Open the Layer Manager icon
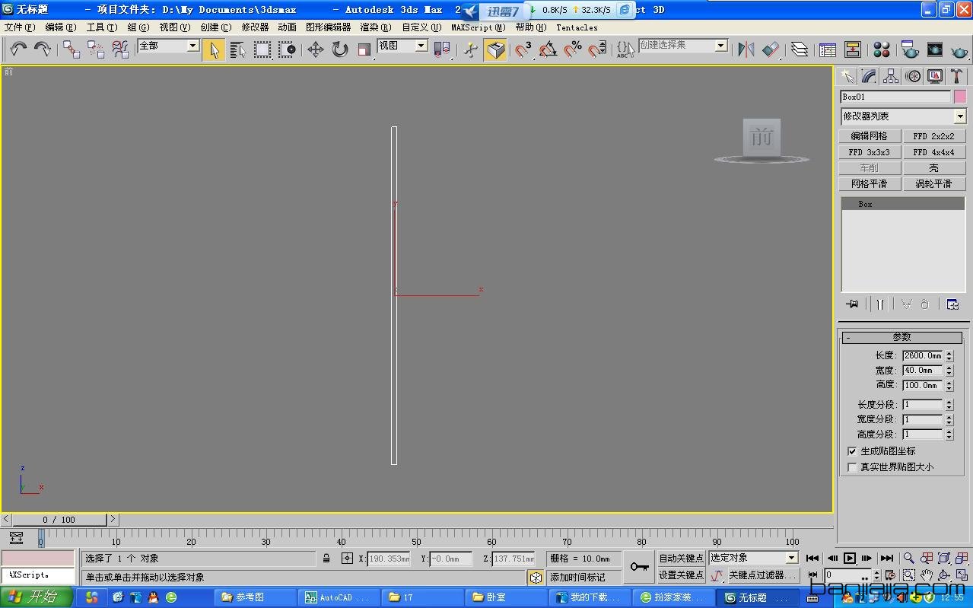973x608 pixels. click(799, 49)
